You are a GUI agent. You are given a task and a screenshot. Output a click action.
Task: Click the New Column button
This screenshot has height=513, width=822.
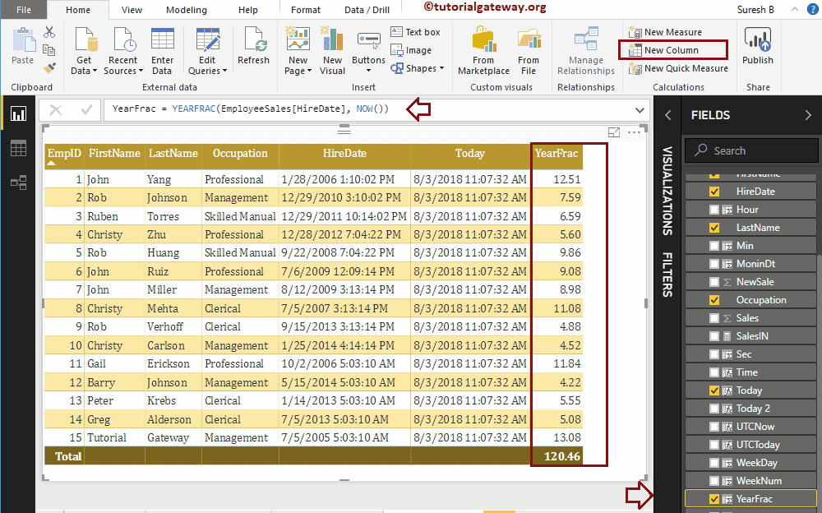coord(671,50)
